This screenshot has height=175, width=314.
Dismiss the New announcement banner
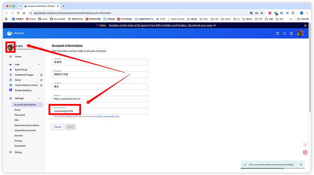click(x=305, y=26)
